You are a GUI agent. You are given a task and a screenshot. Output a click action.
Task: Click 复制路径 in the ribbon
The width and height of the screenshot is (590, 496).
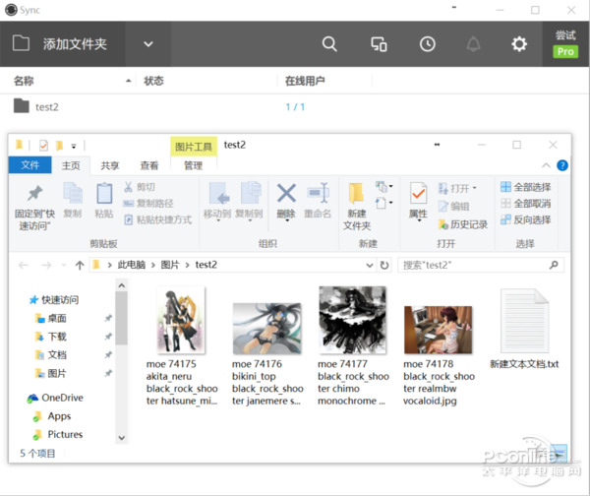coord(148,204)
